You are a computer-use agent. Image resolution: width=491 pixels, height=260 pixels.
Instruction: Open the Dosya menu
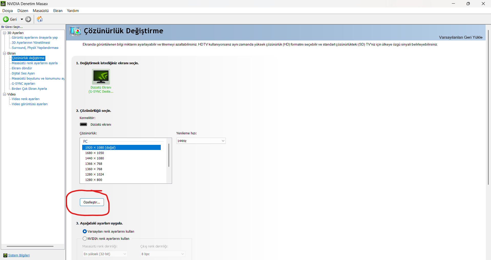point(7,11)
